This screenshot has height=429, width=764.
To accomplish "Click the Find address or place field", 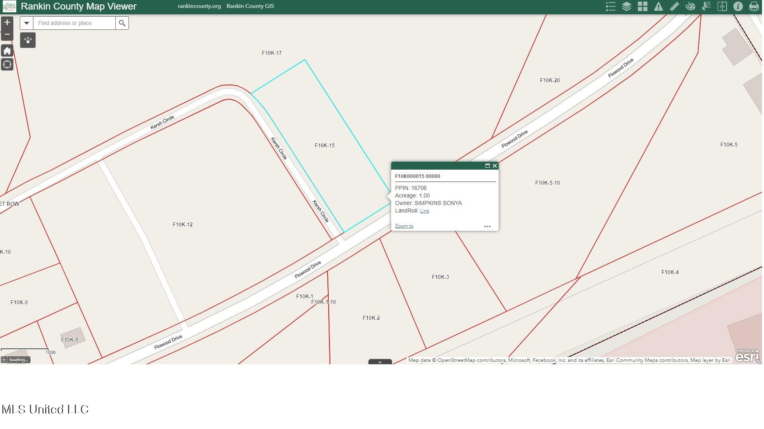I will (x=74, y=23).
